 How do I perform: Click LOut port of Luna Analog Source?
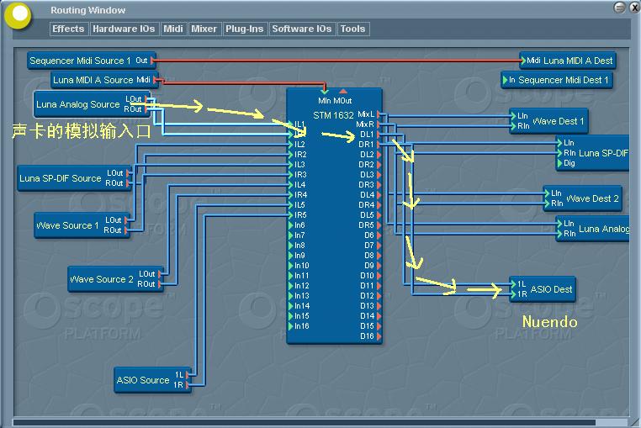(146, 99)
